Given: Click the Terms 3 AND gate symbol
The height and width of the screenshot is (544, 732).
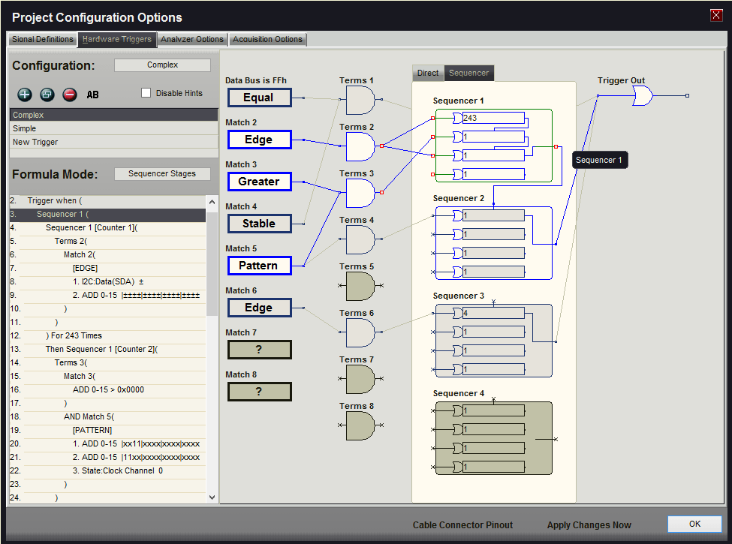Looking at the screenshot, I should 360,193.
